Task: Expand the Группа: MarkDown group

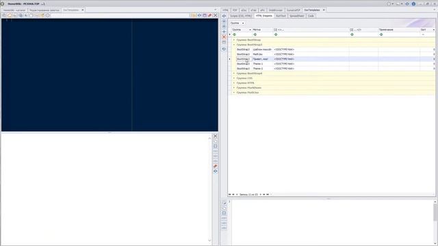Action: pyautogui.click(x=234, y=87)
